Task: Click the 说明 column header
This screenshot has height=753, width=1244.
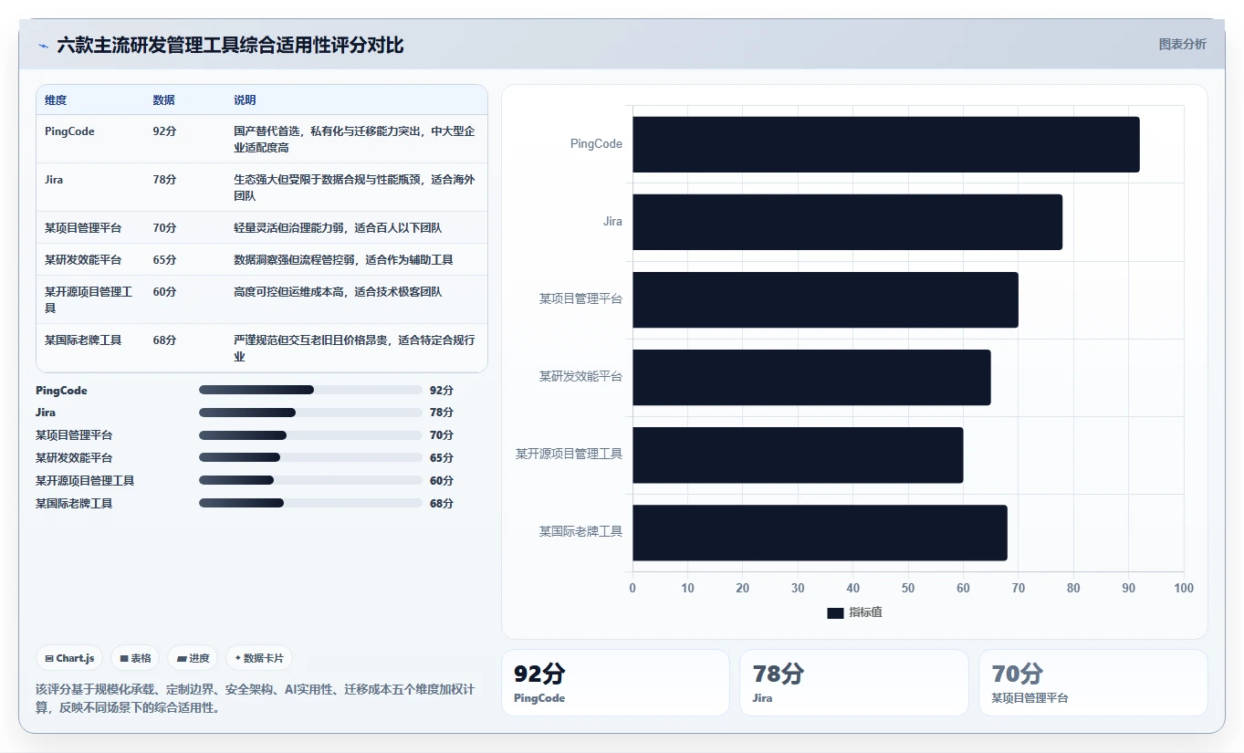Action: click(x=245, y=100)
